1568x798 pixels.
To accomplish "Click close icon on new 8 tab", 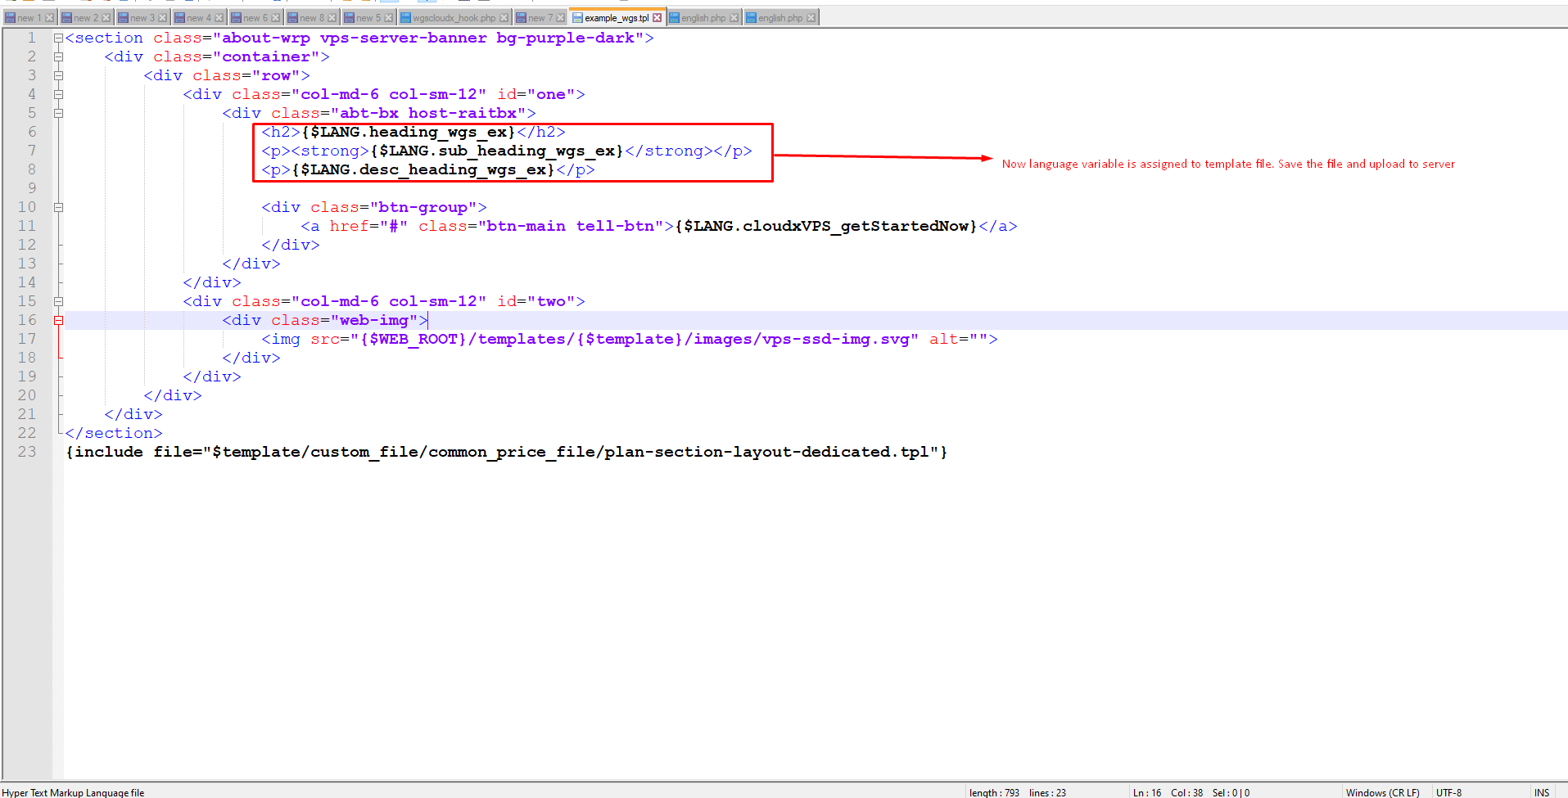I will (332, 18).
